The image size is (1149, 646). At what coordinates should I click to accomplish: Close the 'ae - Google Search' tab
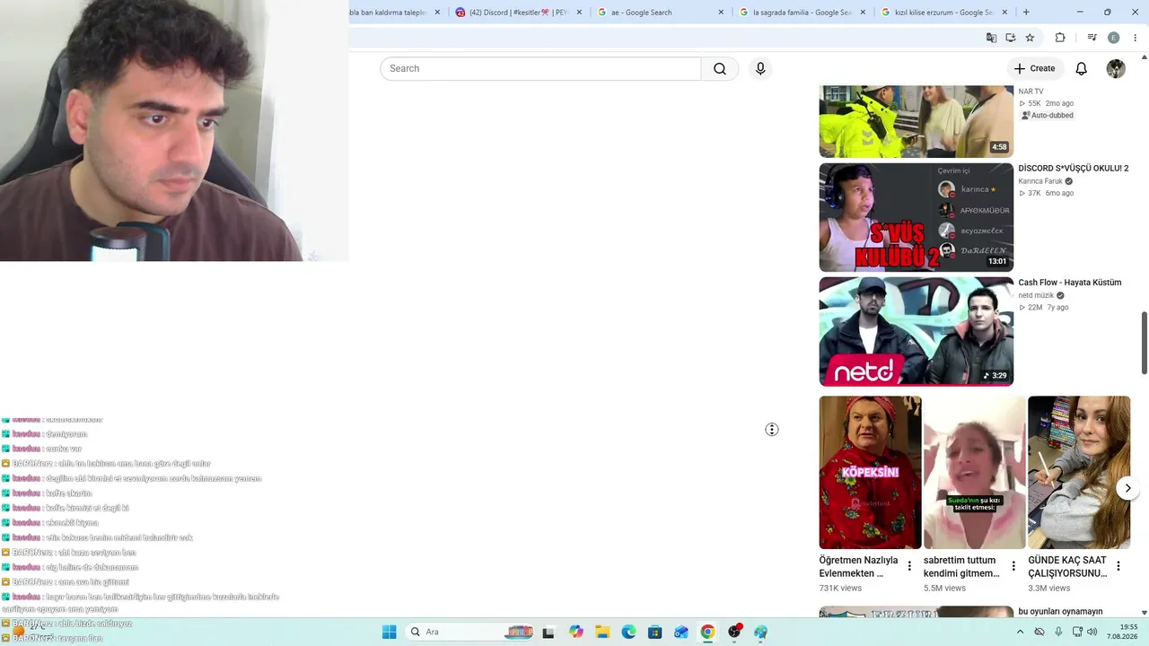[x=721, y=13]
